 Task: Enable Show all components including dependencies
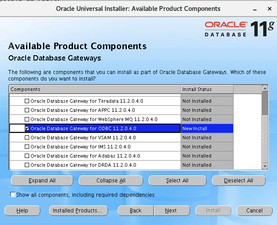click(x=13, y=195)
